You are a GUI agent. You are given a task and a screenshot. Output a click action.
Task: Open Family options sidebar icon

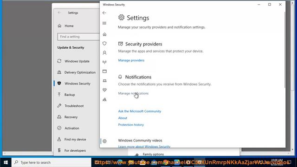pyautogui.click(x=104, y=99)
